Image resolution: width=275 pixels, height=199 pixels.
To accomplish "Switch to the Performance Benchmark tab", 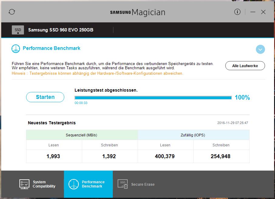I will (x=89, y=184).
